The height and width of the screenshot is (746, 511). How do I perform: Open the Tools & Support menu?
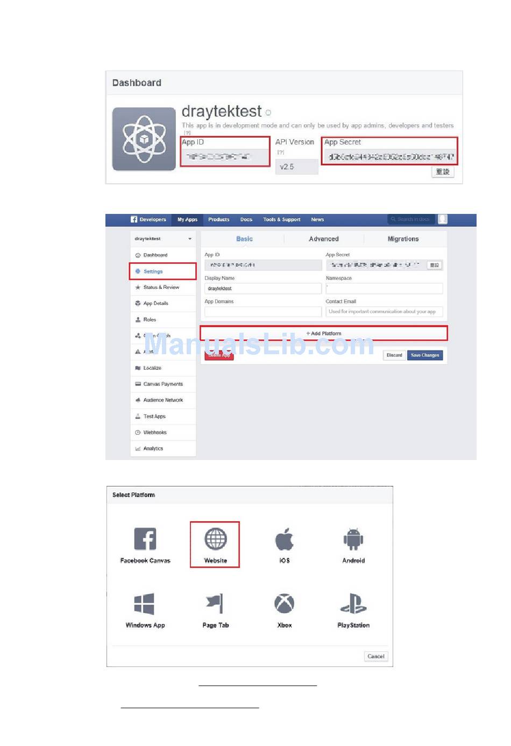282,219
